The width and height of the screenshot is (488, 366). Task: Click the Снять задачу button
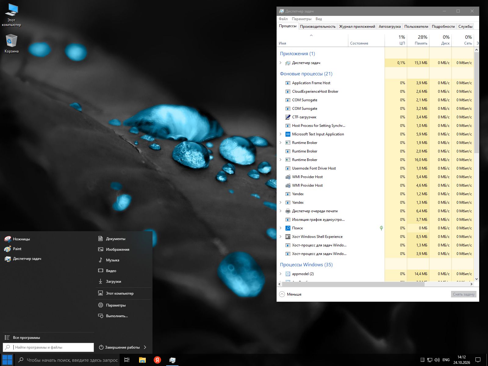coord(464,294)
